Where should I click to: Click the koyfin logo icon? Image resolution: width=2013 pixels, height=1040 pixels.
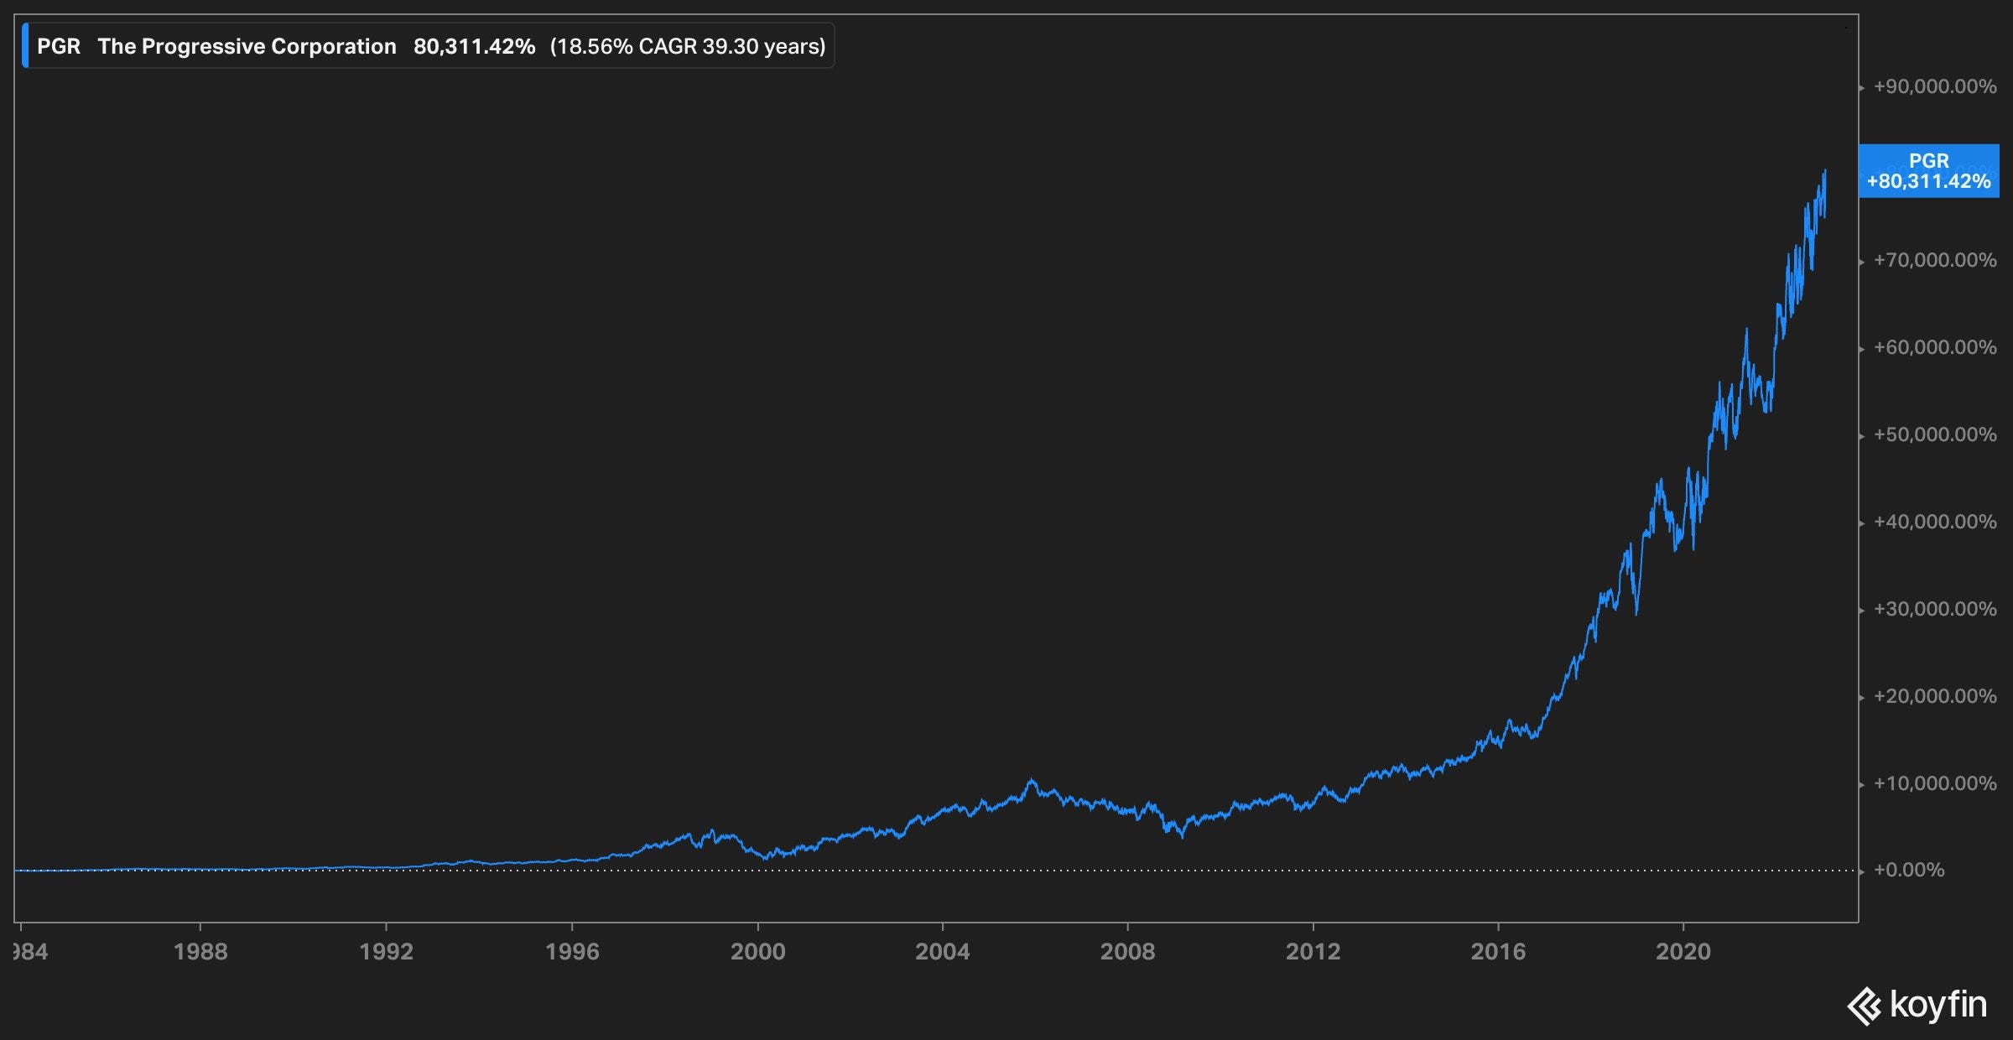[x=1864, y=1006]
